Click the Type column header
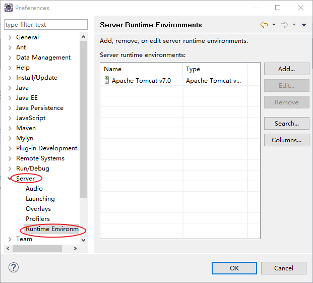The image size is (313, 283). pyautogui.click(x=215, y=69)
